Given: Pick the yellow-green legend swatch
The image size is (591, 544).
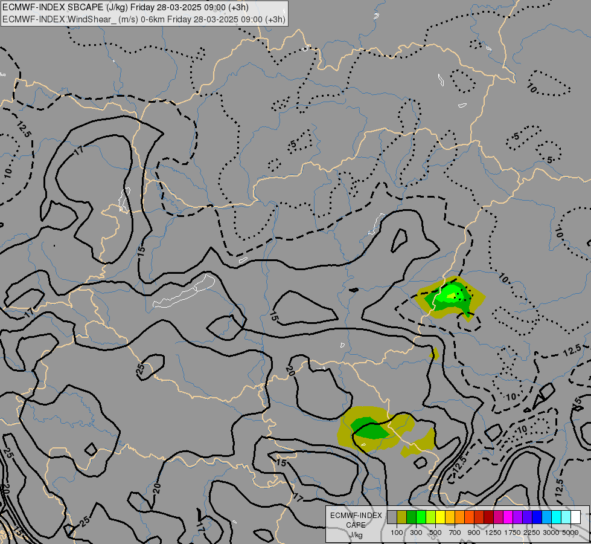Looking at the screenshot, I should [x=430, y=517].
